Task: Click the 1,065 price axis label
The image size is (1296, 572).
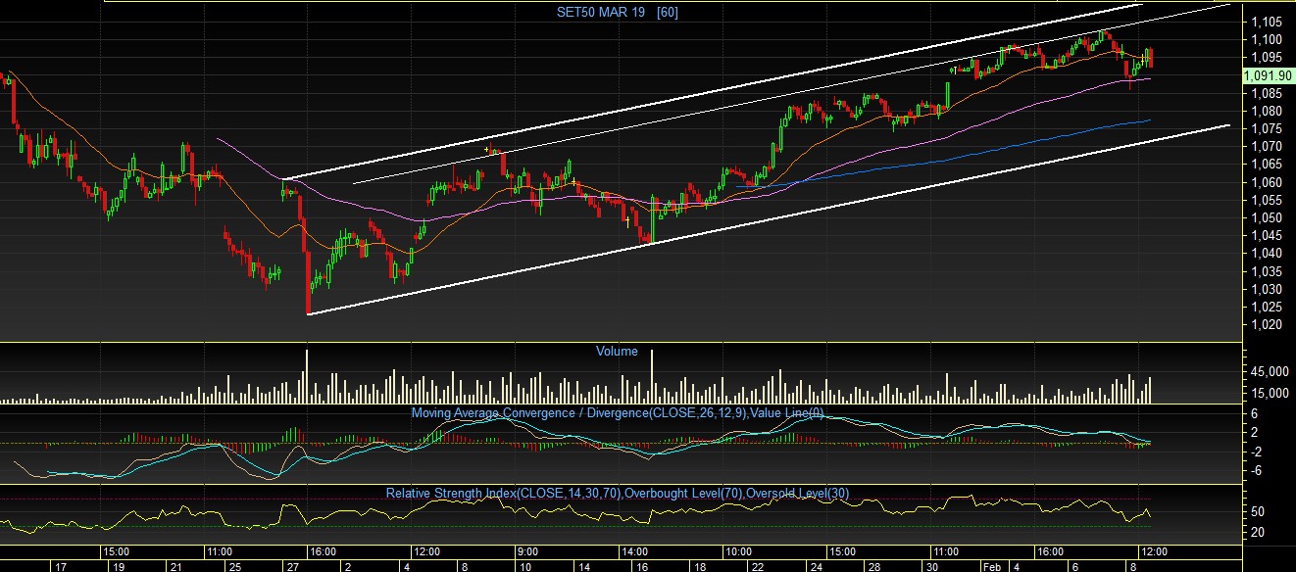Action: [x=1267, y=164]
